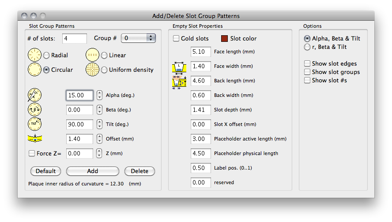Select the Circular pattern option
Viewport: 392px width, 222px height.
(46, 70)
